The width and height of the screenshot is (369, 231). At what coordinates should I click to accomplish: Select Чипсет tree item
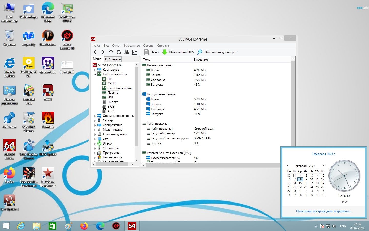(x=112, y=102)
